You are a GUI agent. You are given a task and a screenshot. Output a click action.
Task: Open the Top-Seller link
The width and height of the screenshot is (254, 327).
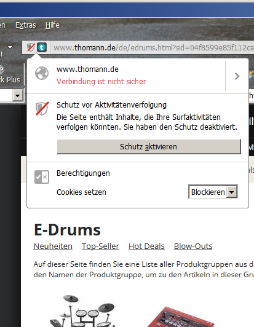100,246
